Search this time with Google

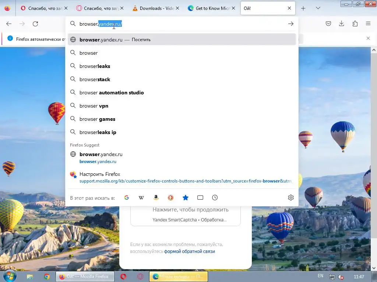(127, 198)
